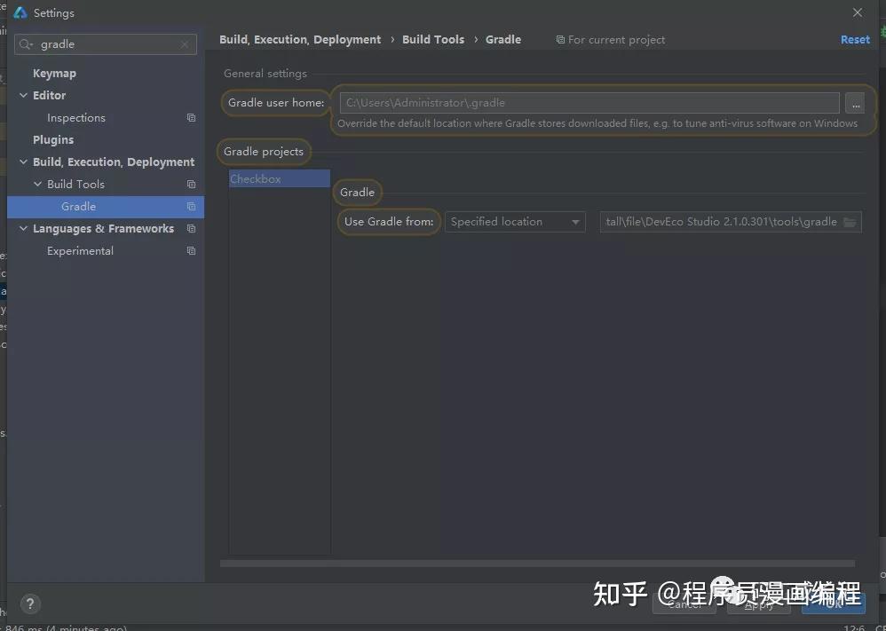Click the Reset link
Screen dimensions: 886x631
(x=855, y=40)
